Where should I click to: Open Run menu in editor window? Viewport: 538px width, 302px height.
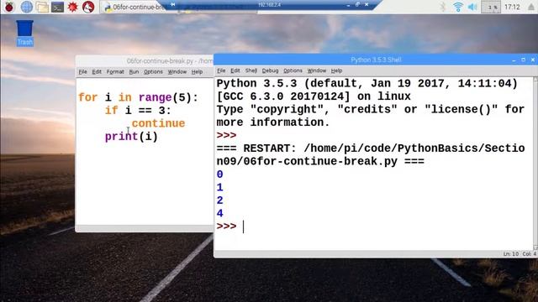point(134,71)
